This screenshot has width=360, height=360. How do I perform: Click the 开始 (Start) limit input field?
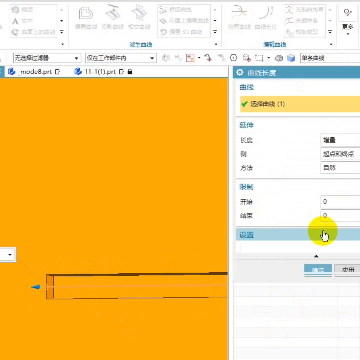(340, 202)
